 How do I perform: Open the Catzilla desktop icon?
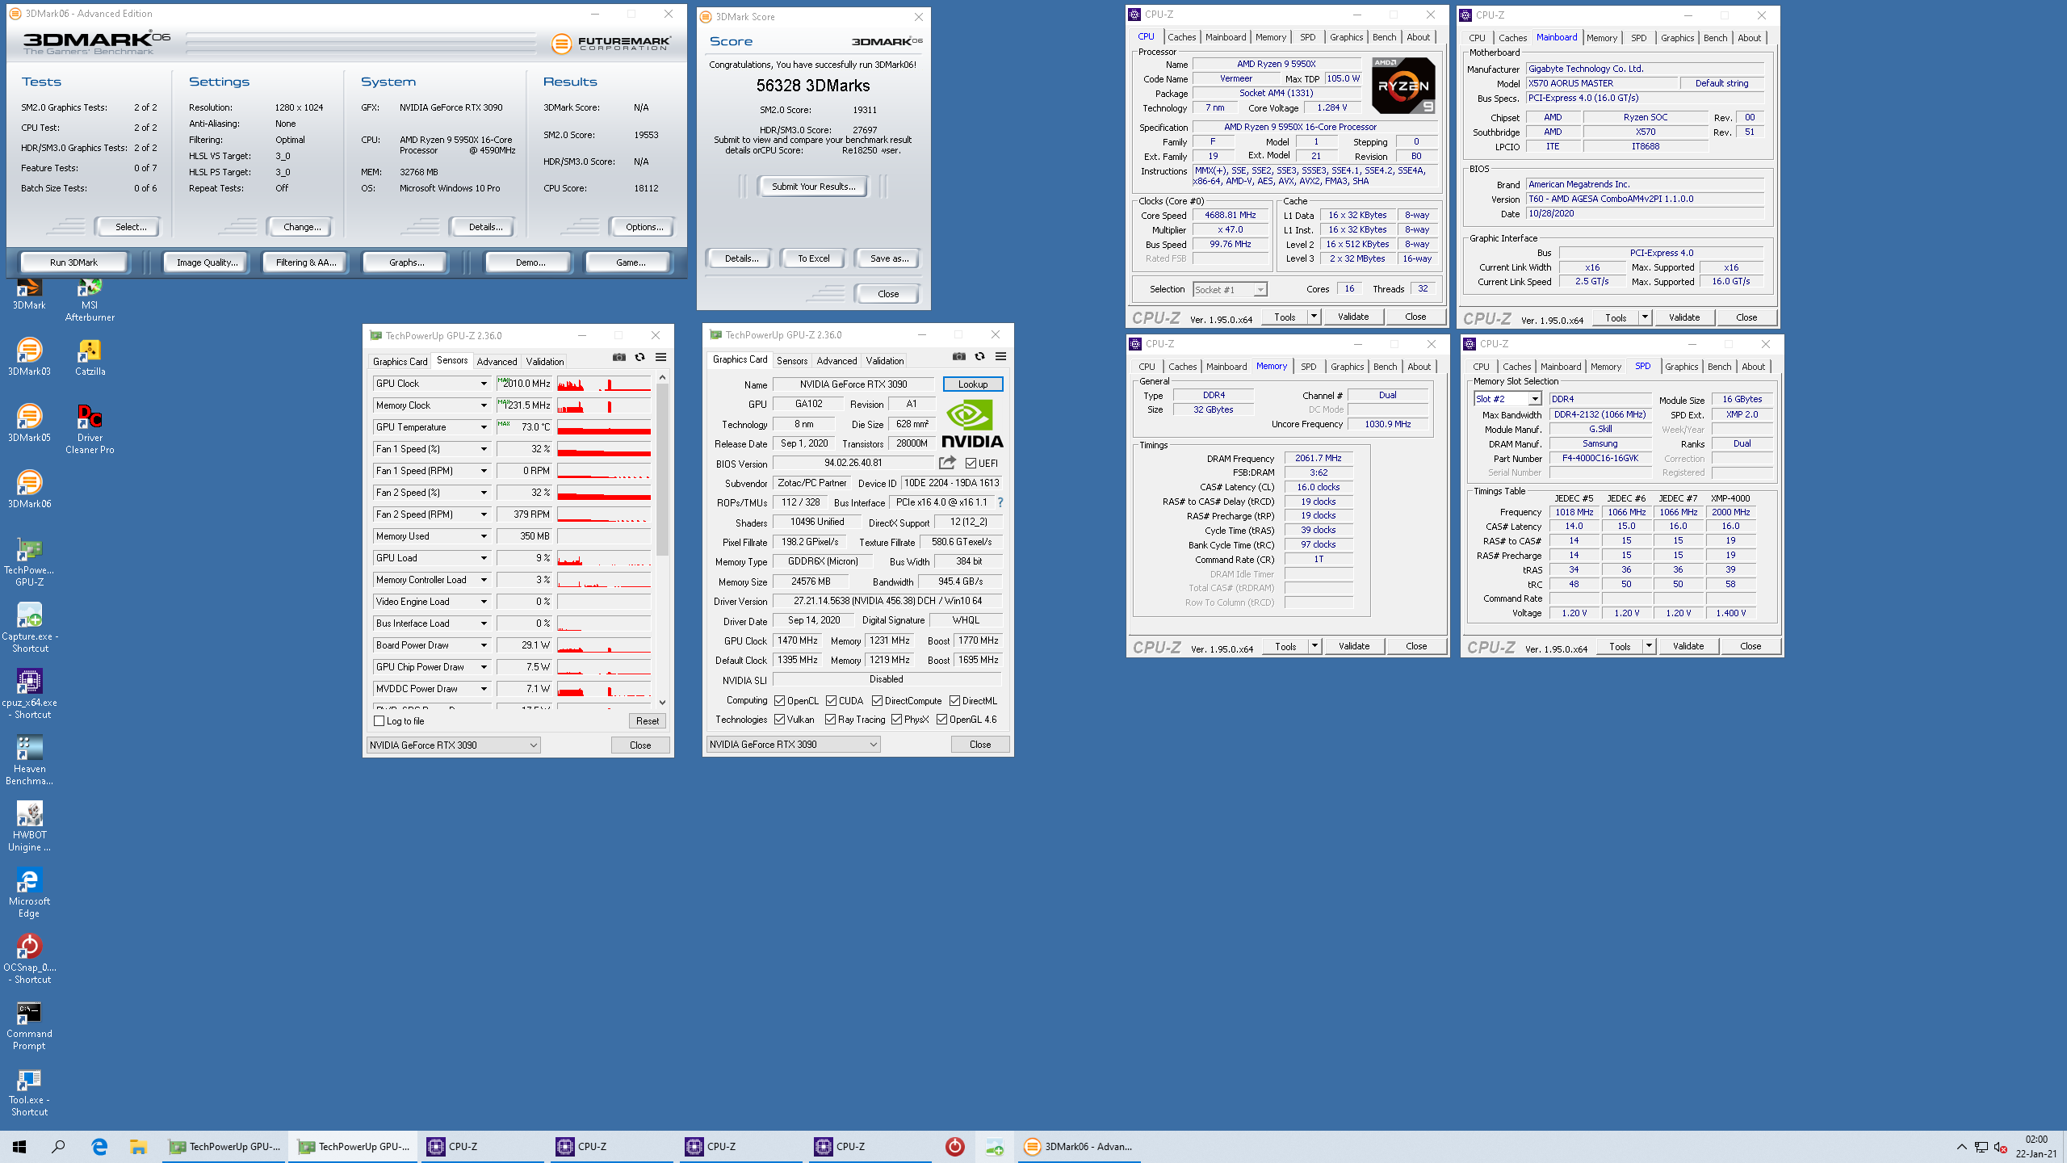90,357
